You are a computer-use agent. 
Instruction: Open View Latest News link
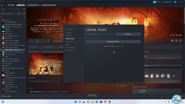tap(121, 86)
